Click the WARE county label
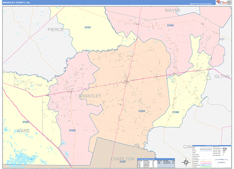This screenshot has width=234, height=169. click(23, 131)
